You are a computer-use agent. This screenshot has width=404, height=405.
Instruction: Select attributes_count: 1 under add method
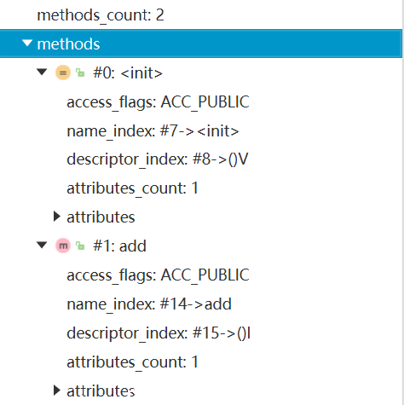132,362
